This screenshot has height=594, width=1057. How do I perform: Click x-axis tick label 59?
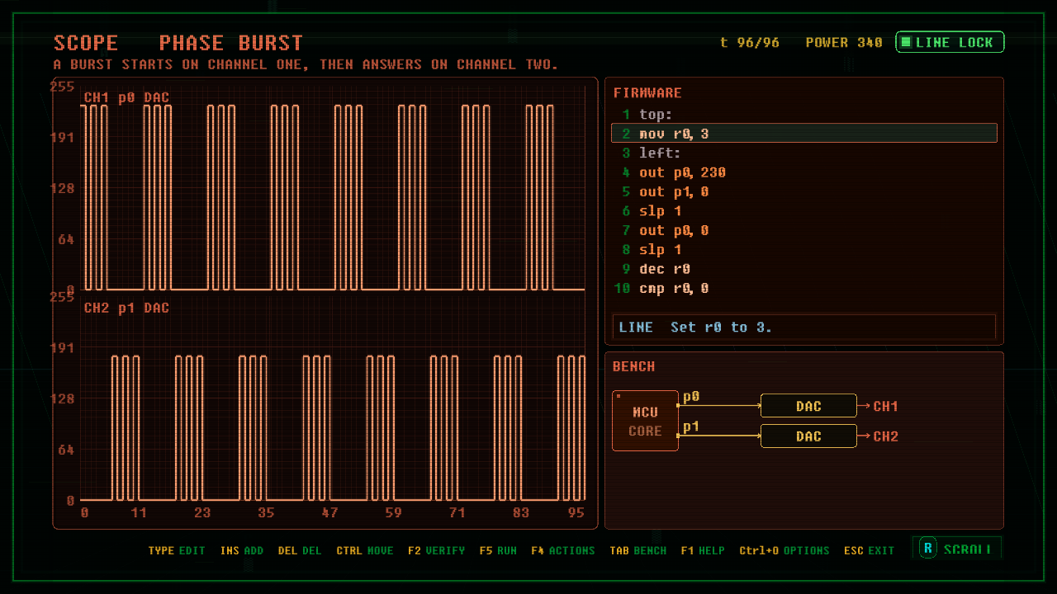pyautogui.click(x=394, y=513)
